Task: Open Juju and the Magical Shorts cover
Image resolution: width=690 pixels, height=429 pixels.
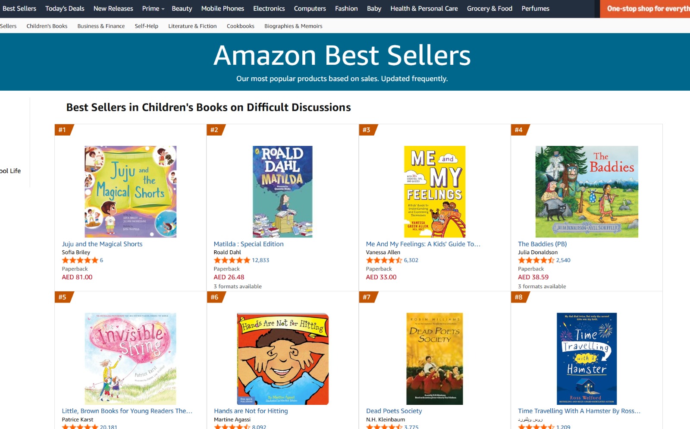Action: (x=130, y=192)
